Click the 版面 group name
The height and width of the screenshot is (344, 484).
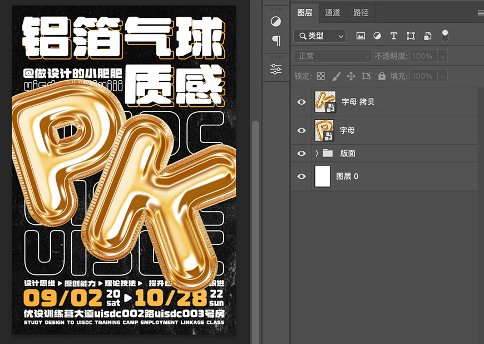click(348, 154)
